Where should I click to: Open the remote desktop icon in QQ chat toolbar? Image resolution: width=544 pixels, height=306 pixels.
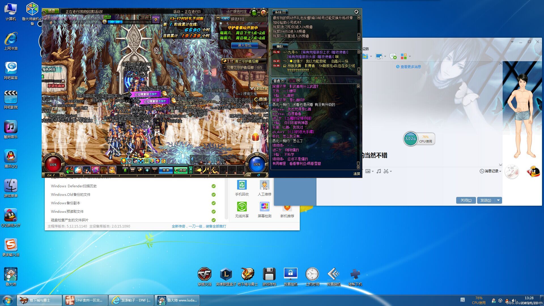click(379, 56)
